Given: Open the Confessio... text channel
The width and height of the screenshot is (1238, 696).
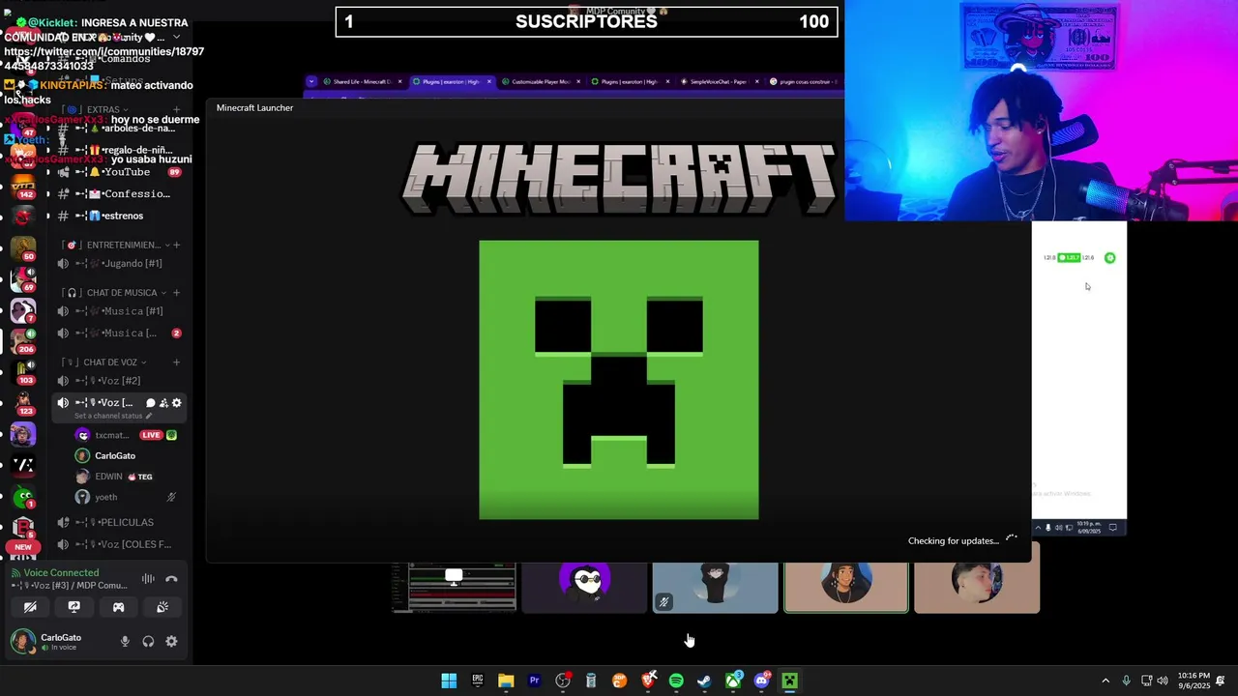Looking at the screenshot, I should (119, 193).
